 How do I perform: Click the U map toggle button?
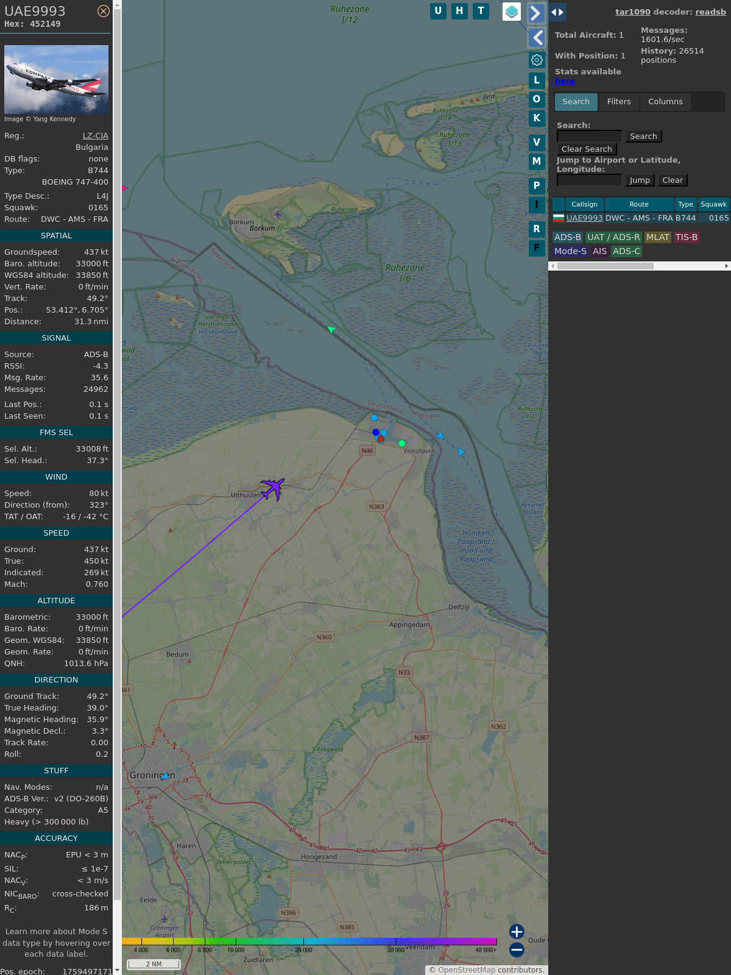pyautogui.click(x=438, y=11)
